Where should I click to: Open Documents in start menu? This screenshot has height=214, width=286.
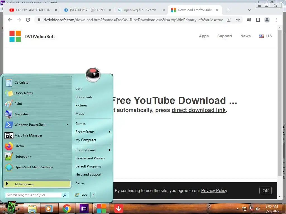pos(84,97)
